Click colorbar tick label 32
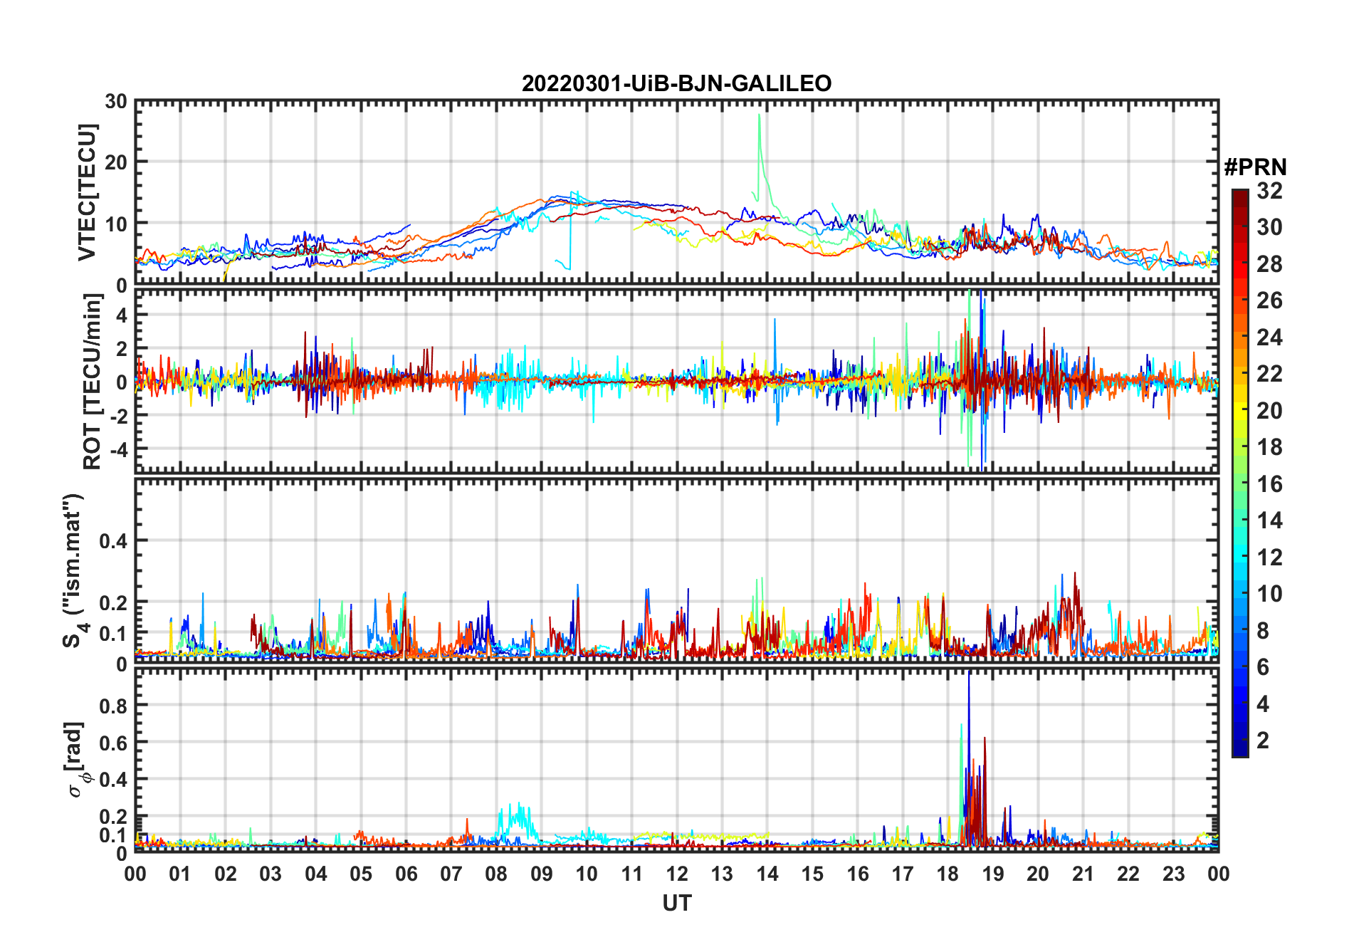Screen dimensions: 1354x947 coord(1270,191)
